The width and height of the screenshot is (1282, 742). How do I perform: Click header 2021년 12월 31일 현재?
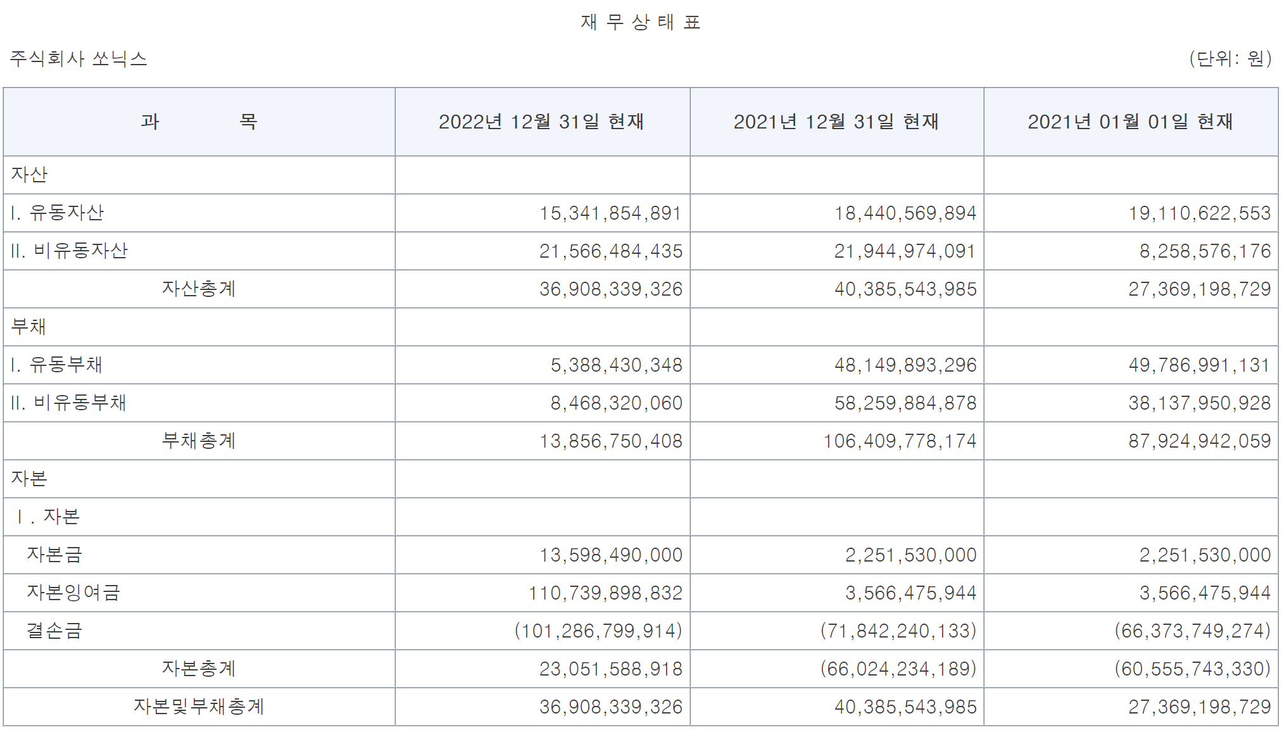click(x=836, y=122)
